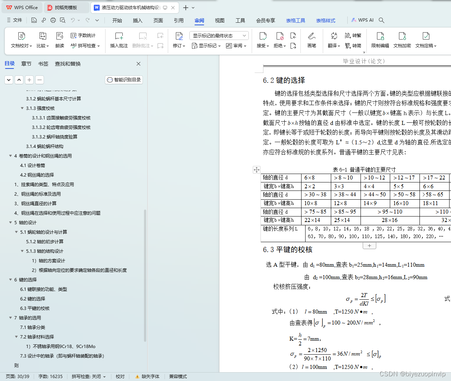The image size is (451, 381).
Task: Collapse the 5.1 蜗轮轴的设计与计算 node
Action: point(16,232)
